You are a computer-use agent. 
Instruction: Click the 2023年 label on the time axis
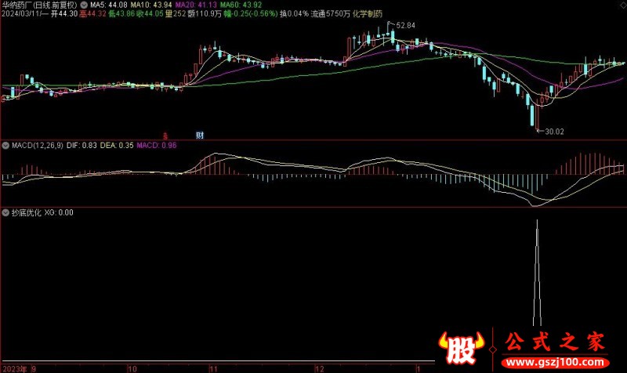[x=14, y=367]
